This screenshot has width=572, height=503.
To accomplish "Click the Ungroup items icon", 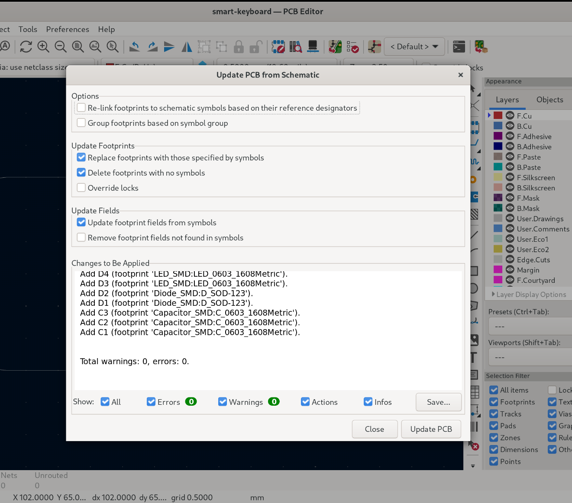I will pyautogui.click(x=221, y=46).
